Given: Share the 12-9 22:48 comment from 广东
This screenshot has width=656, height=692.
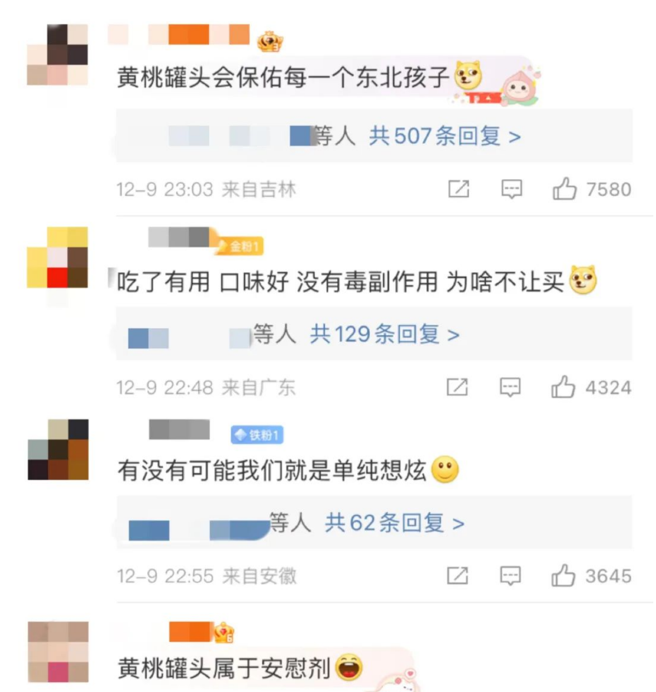Looking at the screenshot, I should [x=458, y=387].
